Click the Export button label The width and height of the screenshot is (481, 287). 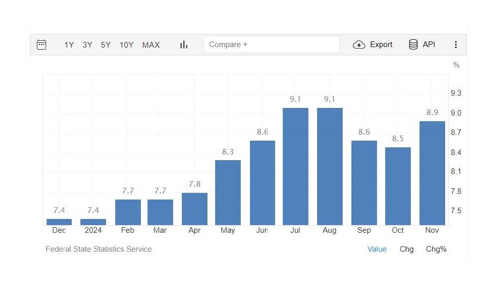381,45
